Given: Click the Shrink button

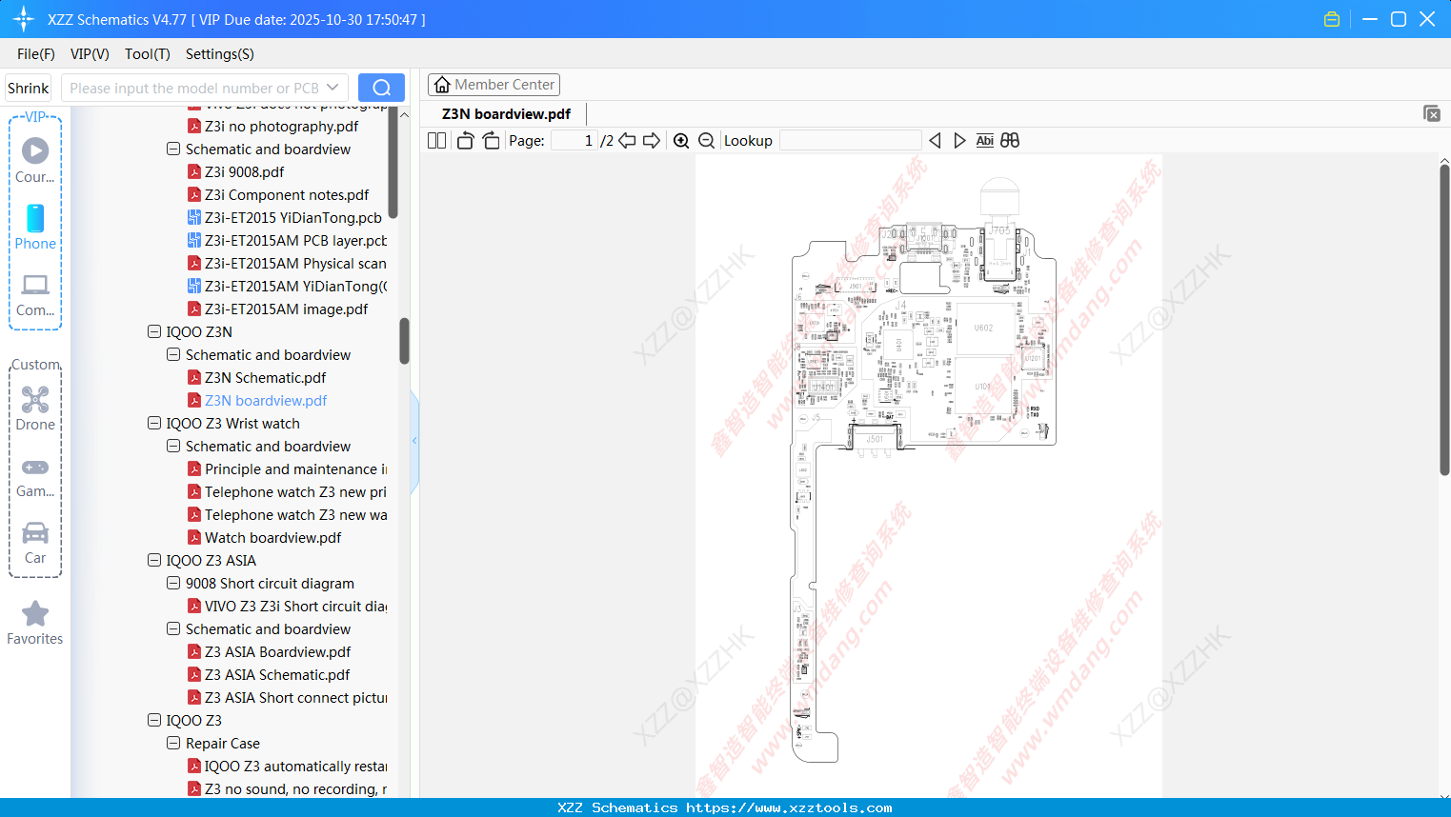Looking at the screenshot, I should pos(29,88).
